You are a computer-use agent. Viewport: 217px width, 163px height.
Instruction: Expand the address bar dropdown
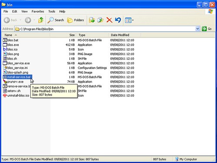[197, 29]
